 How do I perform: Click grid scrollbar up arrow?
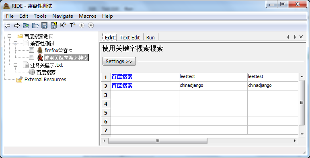tap(302, 76)
